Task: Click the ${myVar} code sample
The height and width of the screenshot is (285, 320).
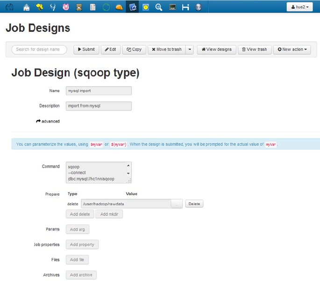Action: [x=119, y=145]
